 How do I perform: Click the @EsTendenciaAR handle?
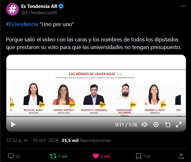click(39, 13)
